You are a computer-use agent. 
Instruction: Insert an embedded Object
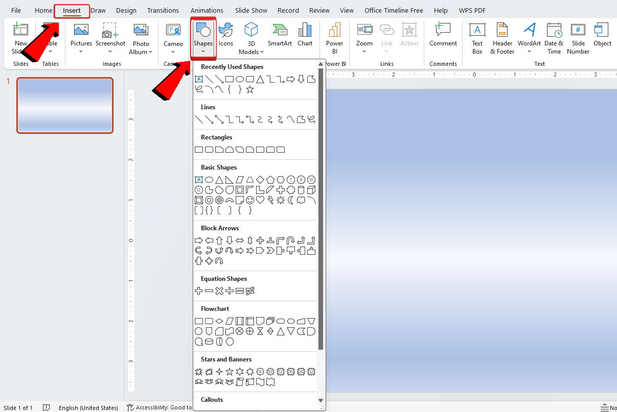click(602, 36)
